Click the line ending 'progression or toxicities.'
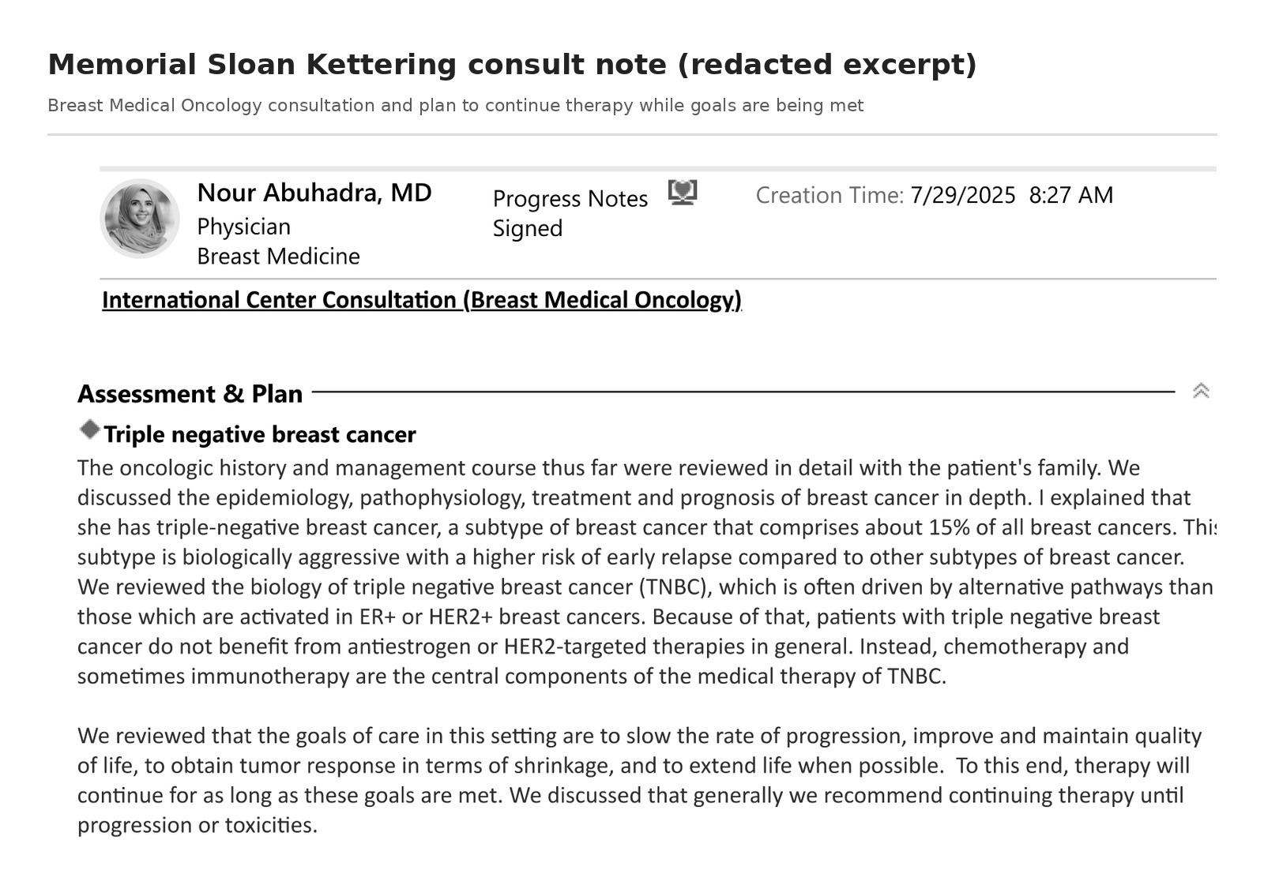Image resolution: width=1264 pixels, height=881 pixels. point(197,826)
